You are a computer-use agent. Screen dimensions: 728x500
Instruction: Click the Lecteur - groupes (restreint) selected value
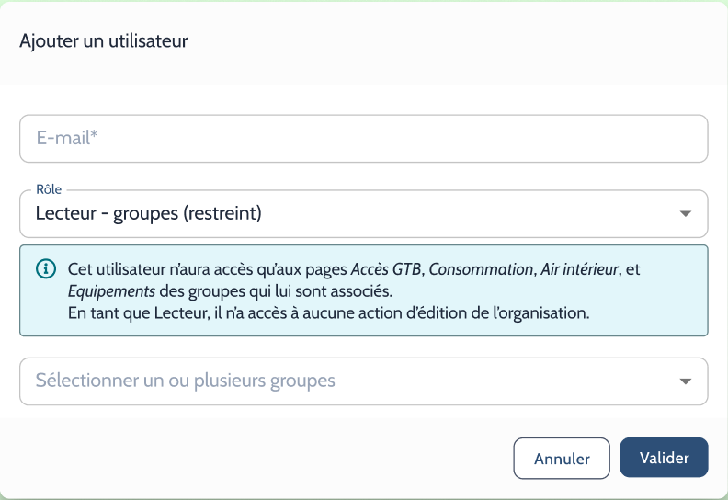[149, 213]
